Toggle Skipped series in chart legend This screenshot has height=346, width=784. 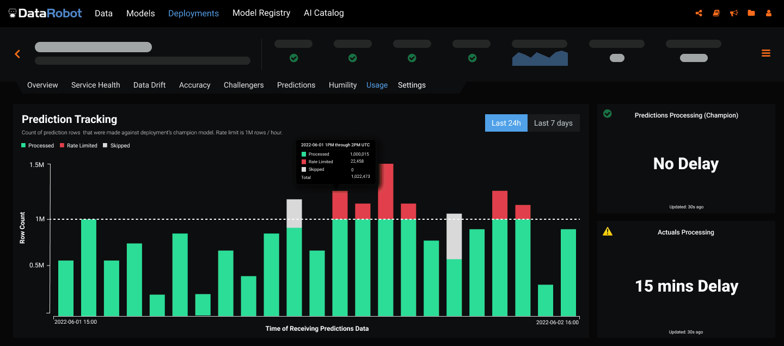[x=117, y=146]
